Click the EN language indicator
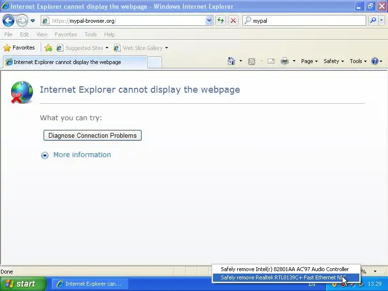Image resolution: width=388 pixels, height=291 pixels. click(312, 284)
